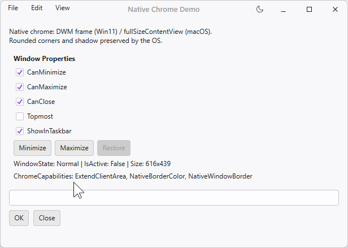The image size is (348, 248).
Task: Toggle the ShowInTaskbar checkbox
Action: 20,131
